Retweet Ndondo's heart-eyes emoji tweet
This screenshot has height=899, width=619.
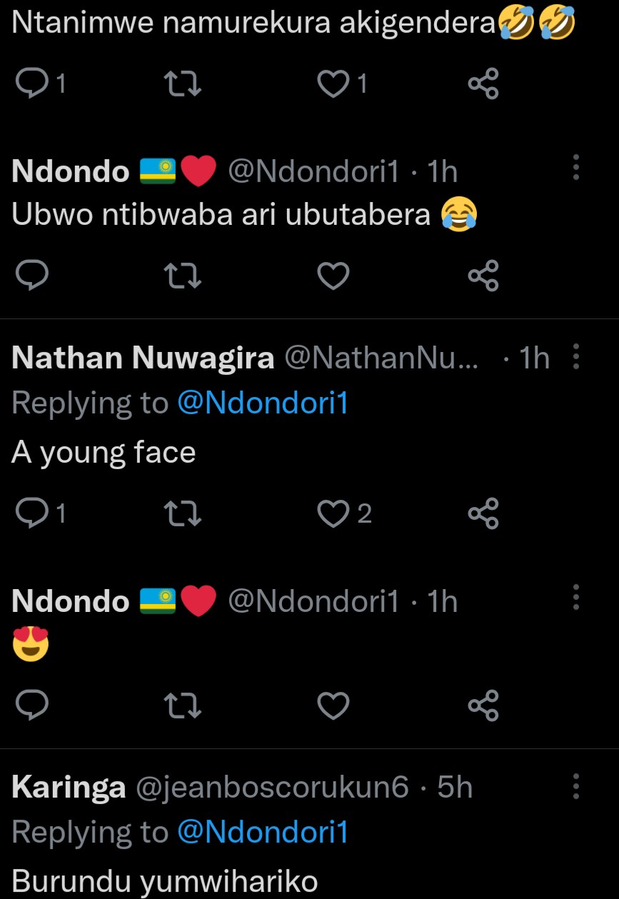[183, 705]
